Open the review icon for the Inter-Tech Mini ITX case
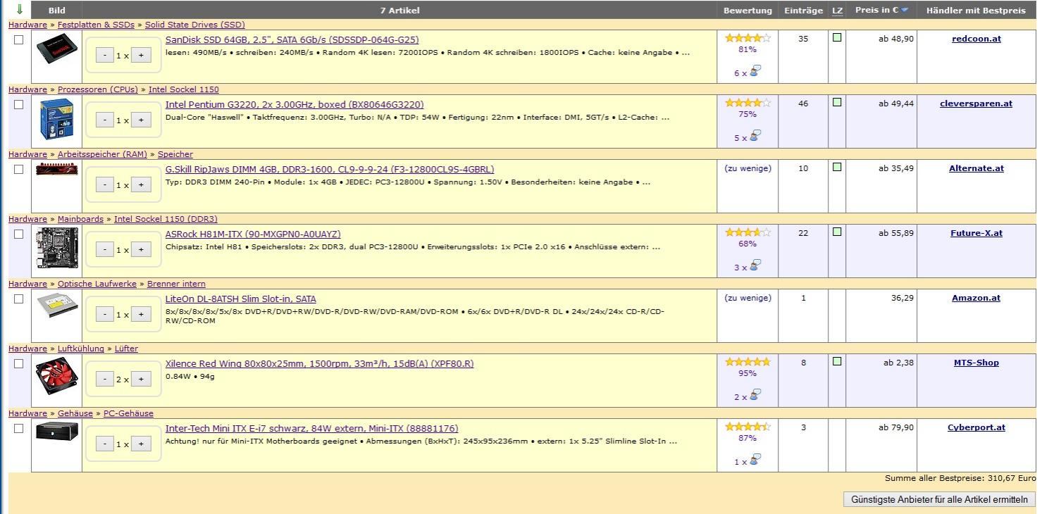Viewport: 1042px width, 514px height. click(x=755, y=459)
